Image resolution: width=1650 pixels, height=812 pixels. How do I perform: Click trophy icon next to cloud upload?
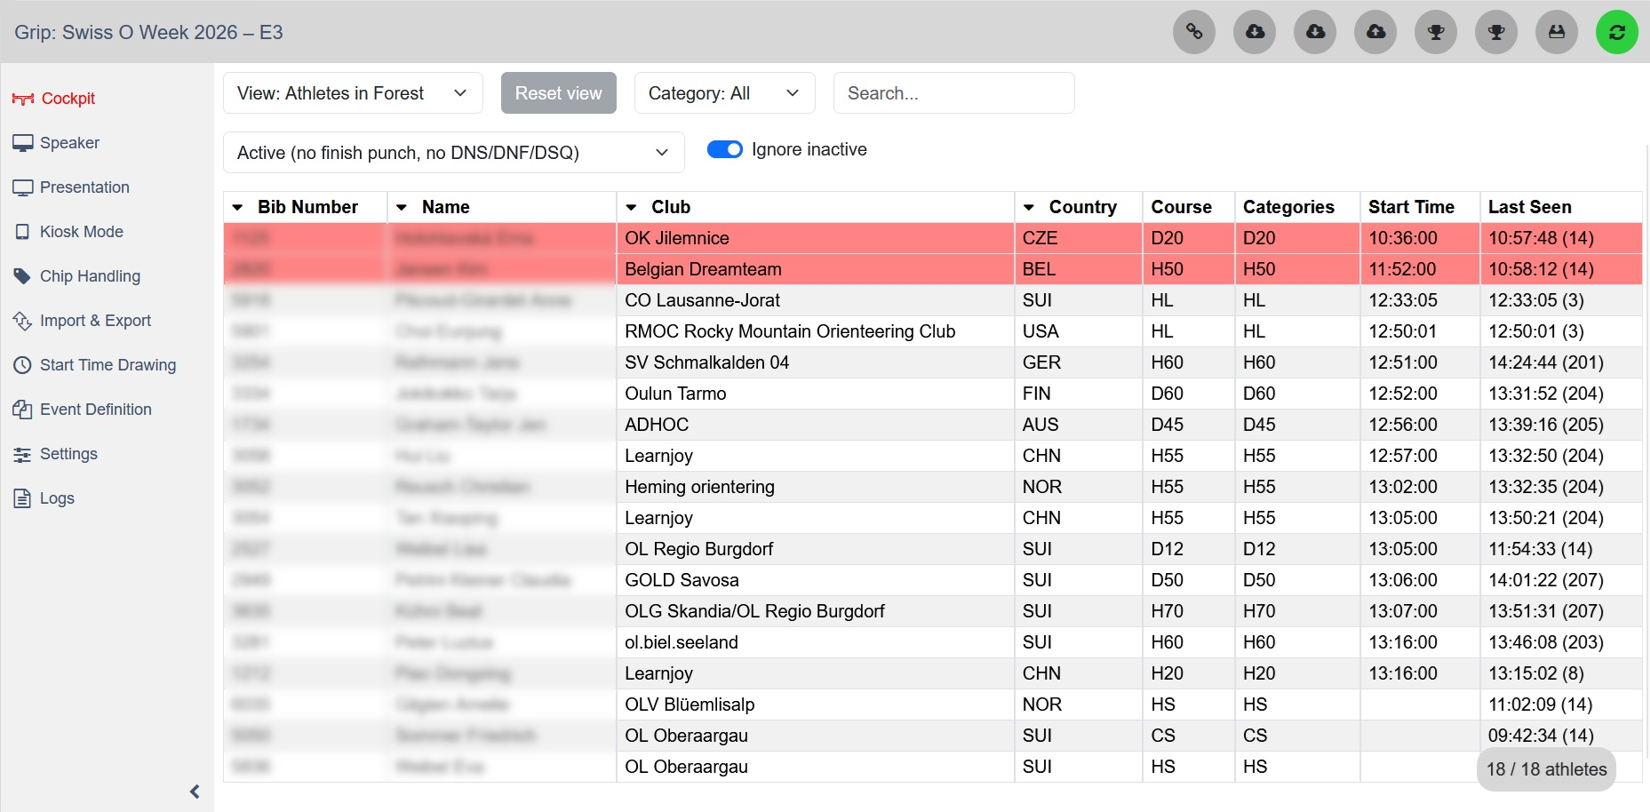(1436, 32)
